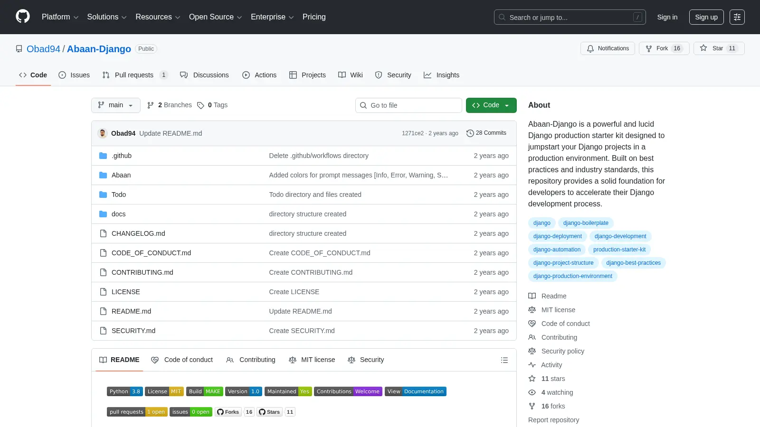This screenshot has height=427, width=760.
Task: Click the people icon next to Contributing sidebar
Action: [532, 337]
